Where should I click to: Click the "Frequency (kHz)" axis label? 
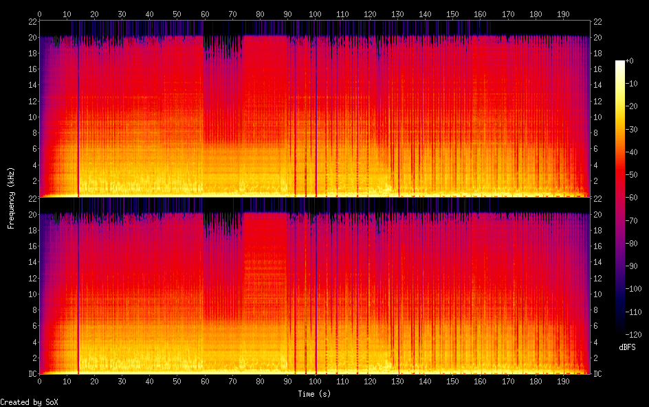(x=11, y=198)
